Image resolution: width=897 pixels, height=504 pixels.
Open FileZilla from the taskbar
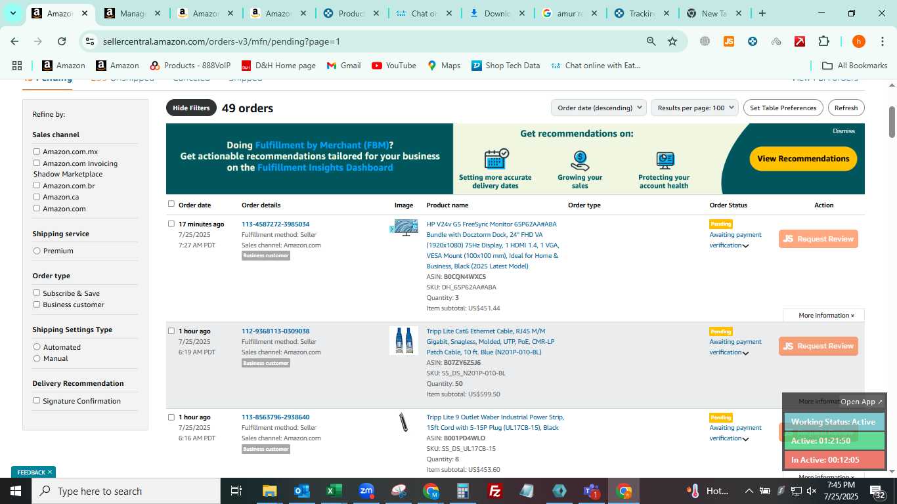(x=495, y=491)
